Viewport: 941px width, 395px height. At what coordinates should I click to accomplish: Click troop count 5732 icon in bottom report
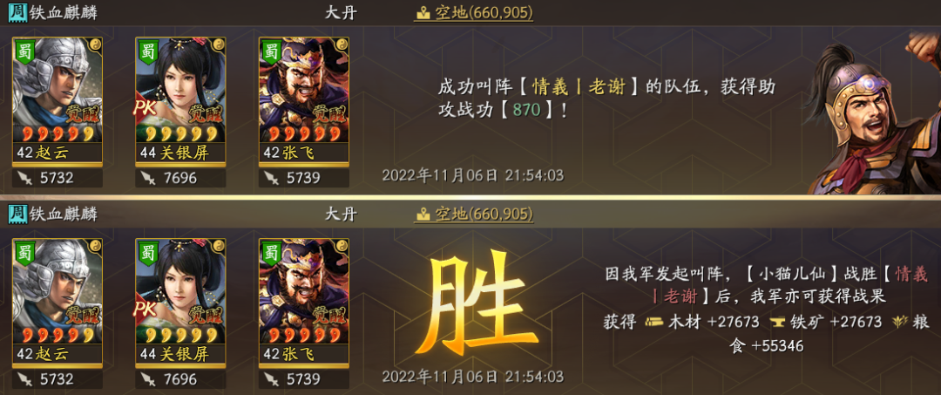[x=24, y=378]
